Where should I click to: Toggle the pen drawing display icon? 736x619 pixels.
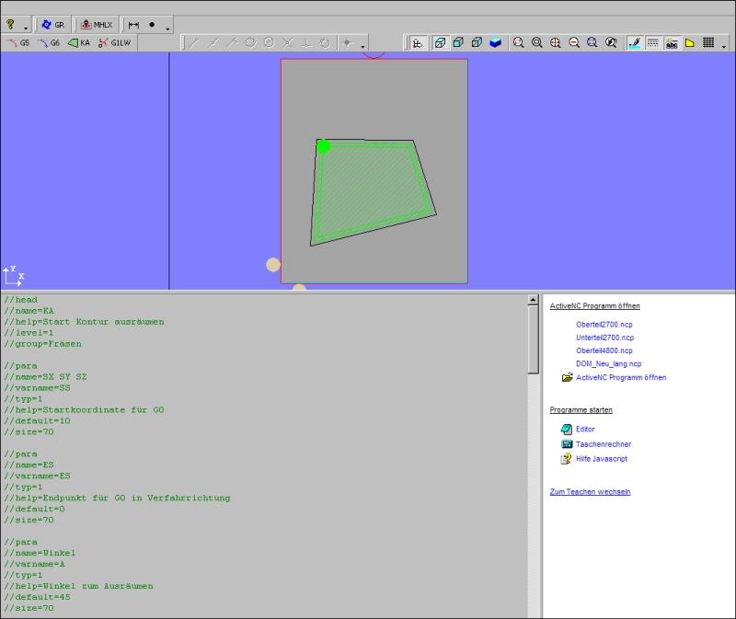[x=634, y=43]
